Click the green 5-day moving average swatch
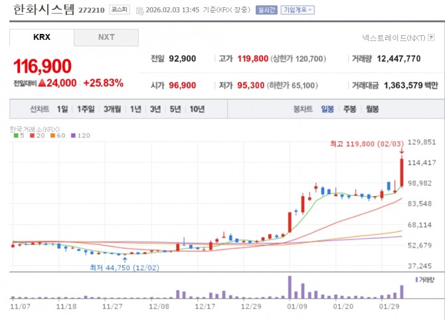This screenshot has height=320, width=445. click(x=16, y=136)
